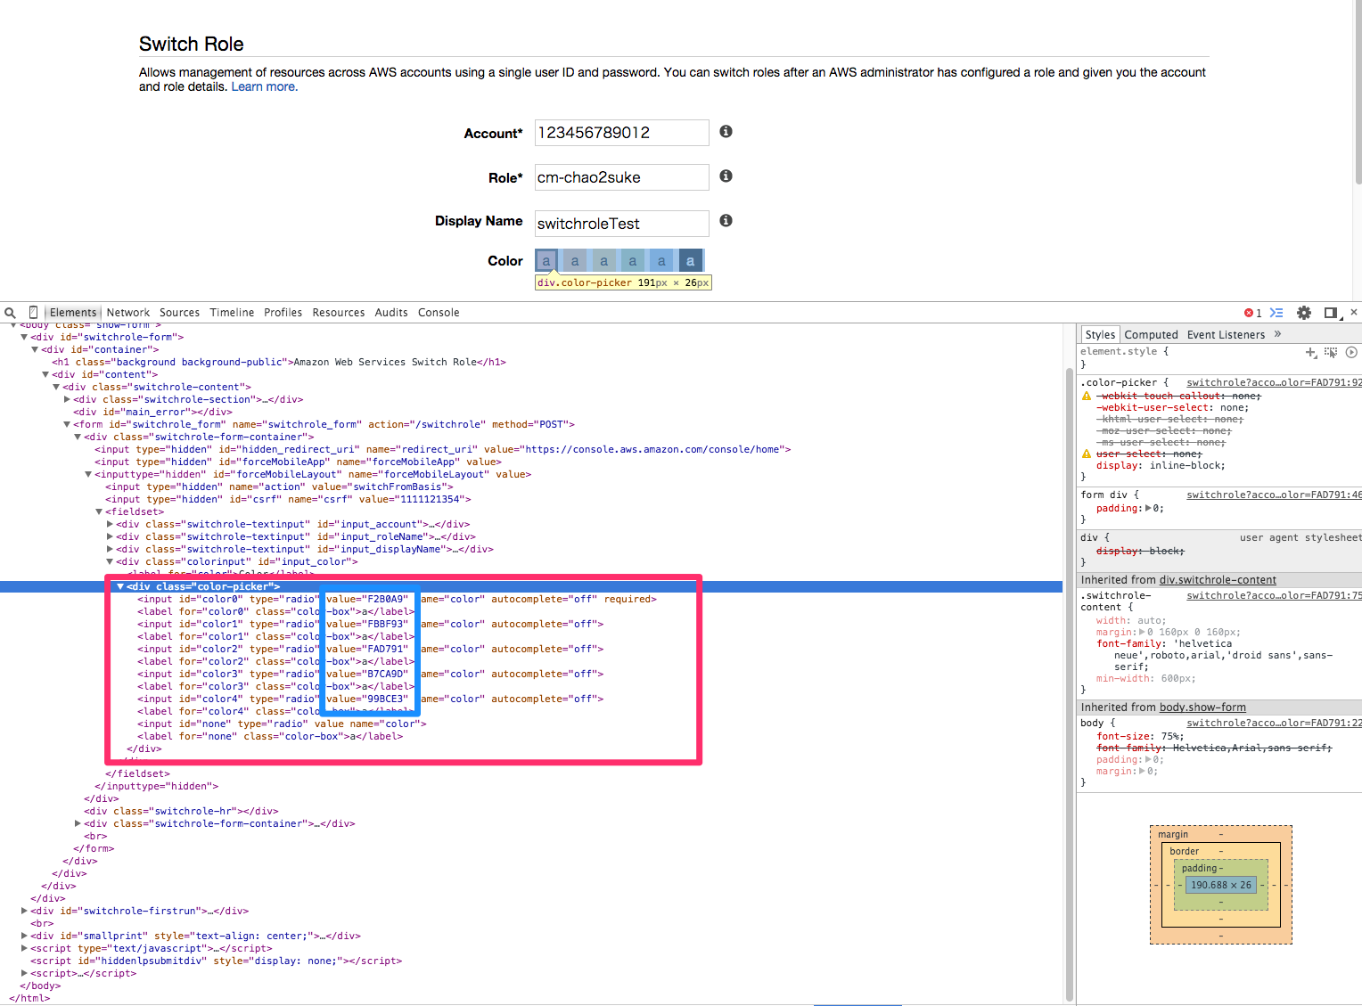Viewport: 1362px width, 1006px height.
Task: Open the Timeline tab
Action: coord(232,313)
